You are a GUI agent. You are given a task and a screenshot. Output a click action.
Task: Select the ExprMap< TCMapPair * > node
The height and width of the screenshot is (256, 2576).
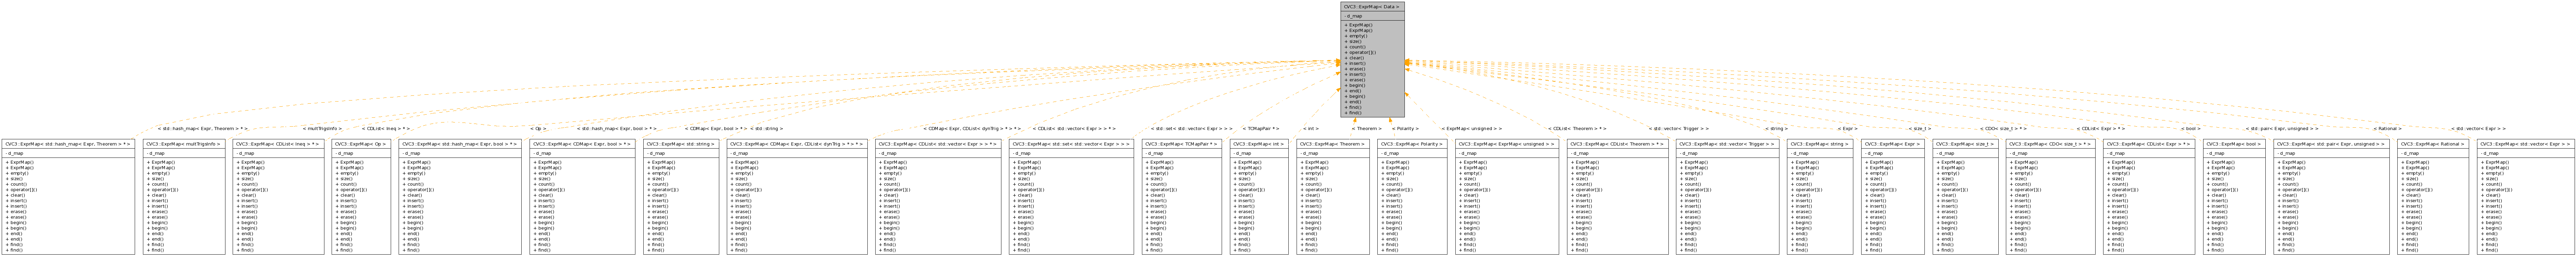1181,144
